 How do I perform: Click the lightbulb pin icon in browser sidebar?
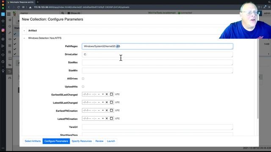pyautogui.click(x=3, y=71)
